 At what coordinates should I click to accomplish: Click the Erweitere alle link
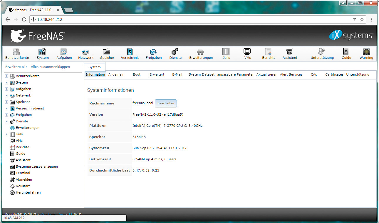(16, 67)
